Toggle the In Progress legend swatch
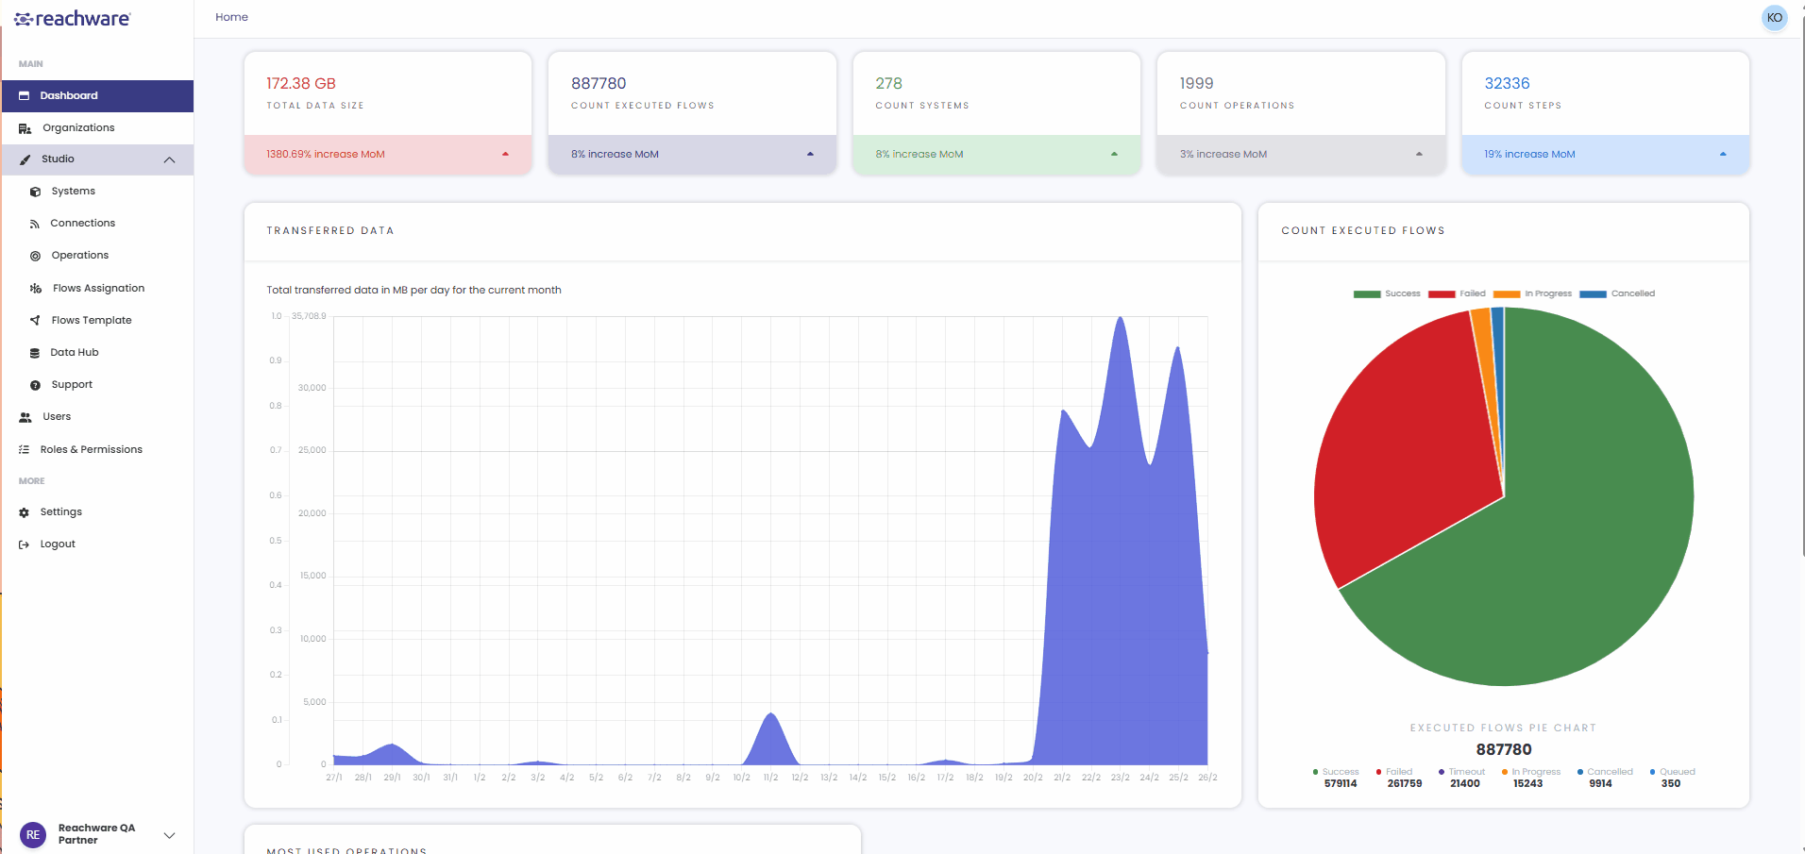The width and height of the screenshot is (1805, 854). pos(1508,294)
